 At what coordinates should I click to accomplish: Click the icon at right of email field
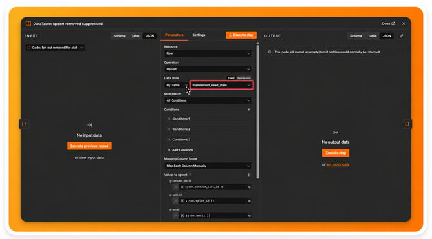249,216
